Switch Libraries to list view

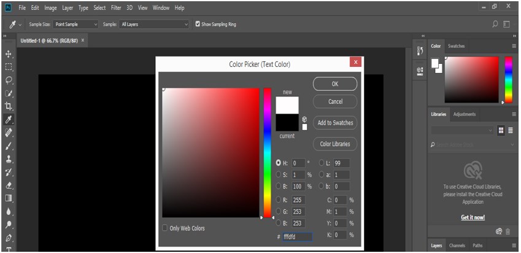[511, 130]
